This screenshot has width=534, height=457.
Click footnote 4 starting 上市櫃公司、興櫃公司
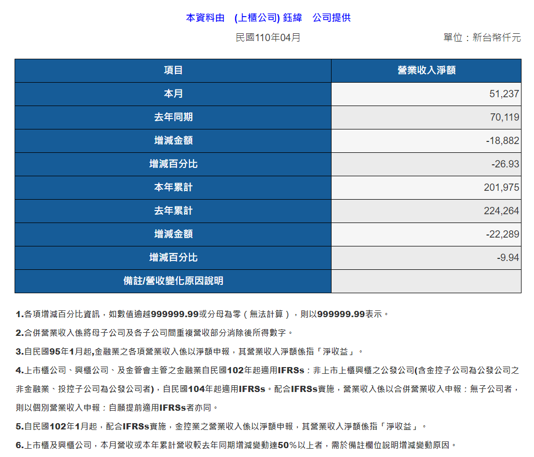tap(268, 389)
